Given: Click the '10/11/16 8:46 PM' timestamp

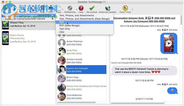Looking at the screenshot, I should (144, 81).
